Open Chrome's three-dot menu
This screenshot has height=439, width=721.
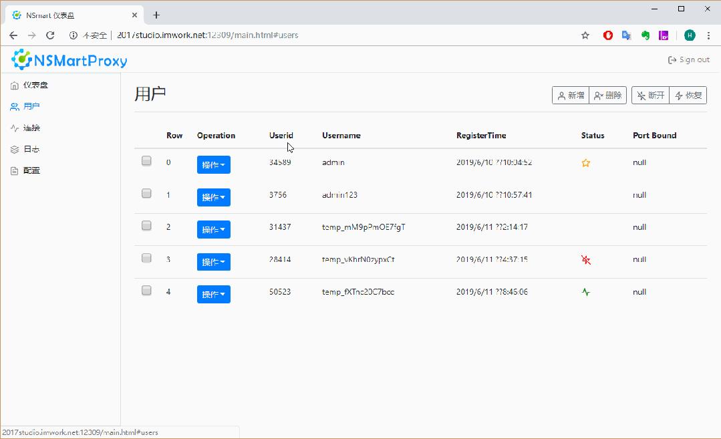(708, 35)
